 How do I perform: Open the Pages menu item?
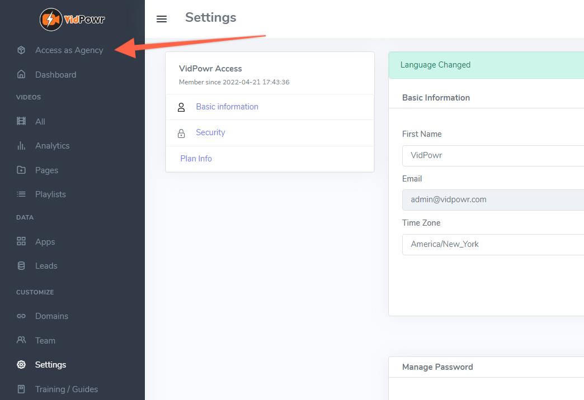click(x=46, y=170)
